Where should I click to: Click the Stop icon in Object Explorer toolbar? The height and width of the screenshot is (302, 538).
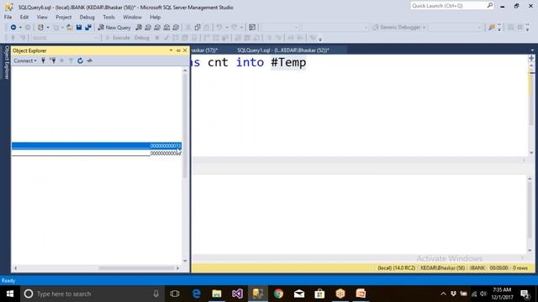61,60
